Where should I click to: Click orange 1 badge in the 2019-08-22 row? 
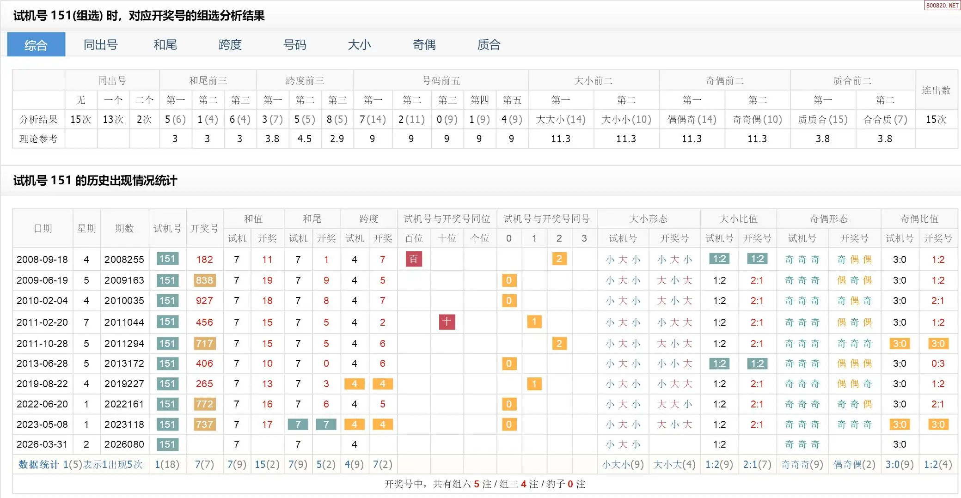(x=534, y=384)
